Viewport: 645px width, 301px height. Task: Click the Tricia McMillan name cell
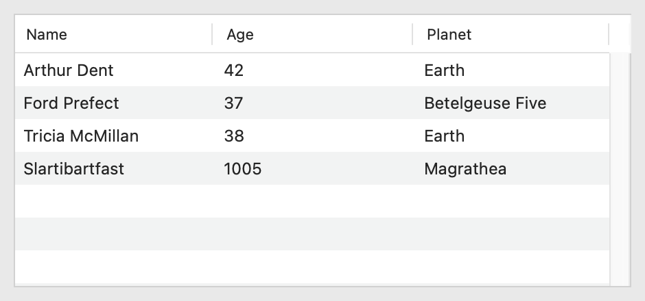click(81, 136)
